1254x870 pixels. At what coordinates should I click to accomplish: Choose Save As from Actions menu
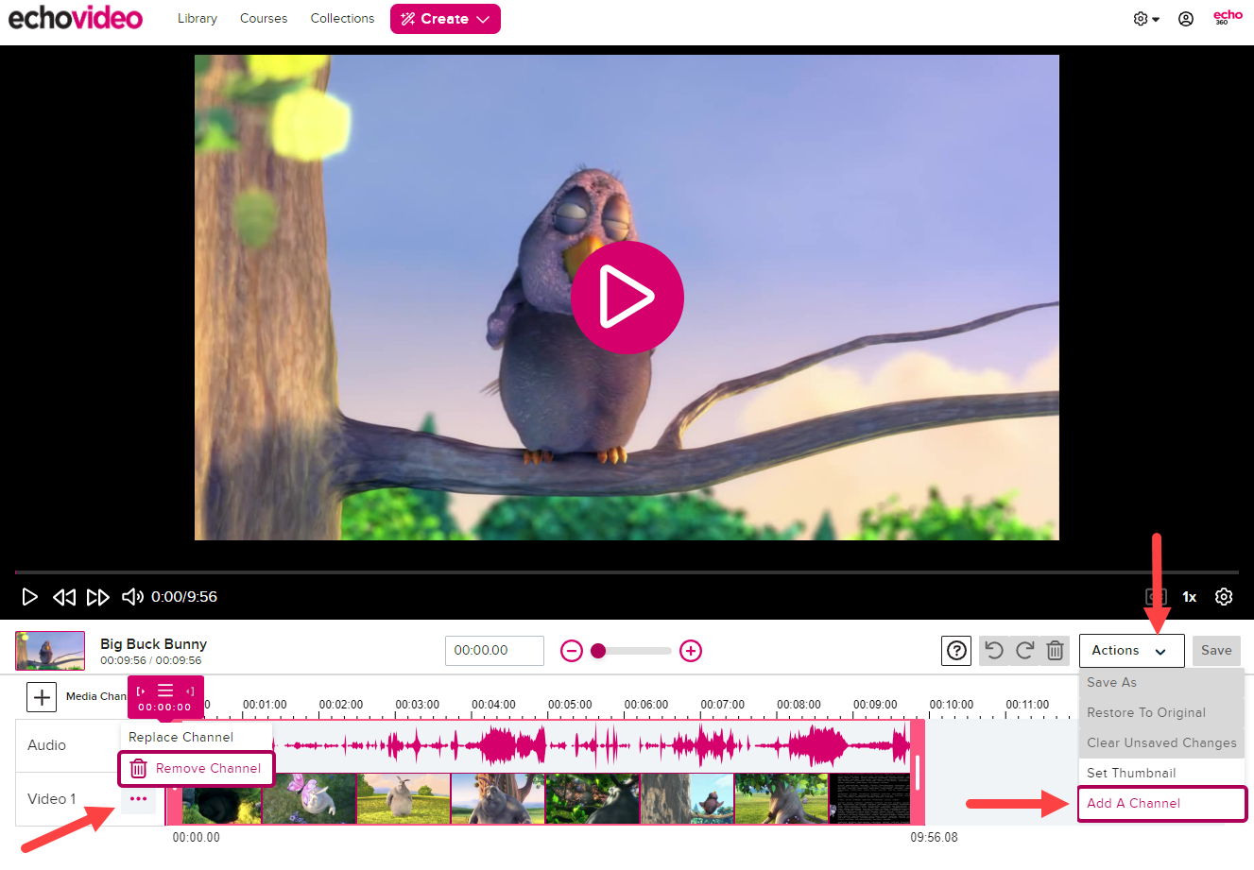pos(1161,683)
